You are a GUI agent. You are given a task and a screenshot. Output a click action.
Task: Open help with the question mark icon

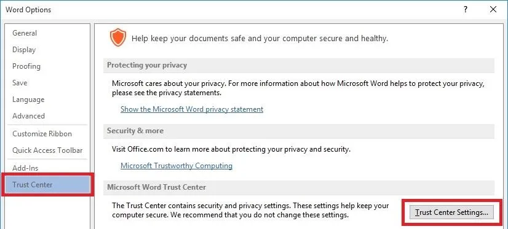coord(466,9)
